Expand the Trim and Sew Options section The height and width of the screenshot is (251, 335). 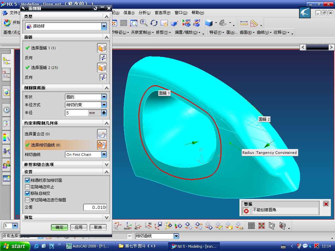pos(107,165)
